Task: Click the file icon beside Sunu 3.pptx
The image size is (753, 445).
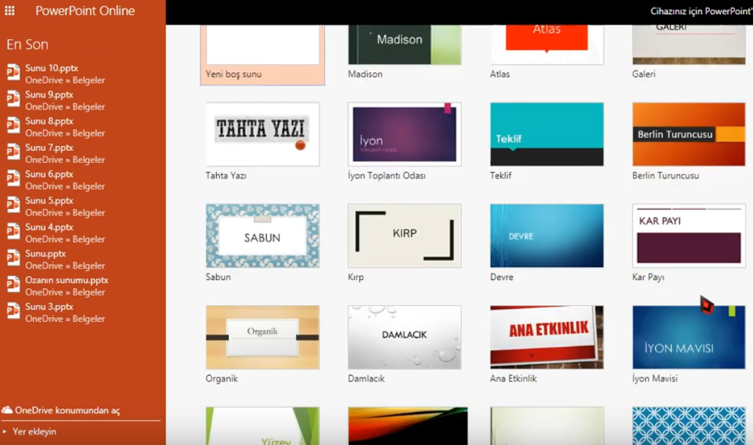Action: [13, 312]
